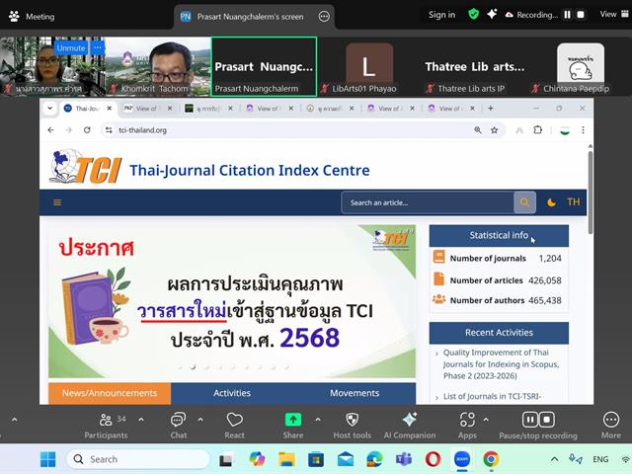
Task: Open List of Journals in TCI-TSRI link
Action: tap(492, 397)
